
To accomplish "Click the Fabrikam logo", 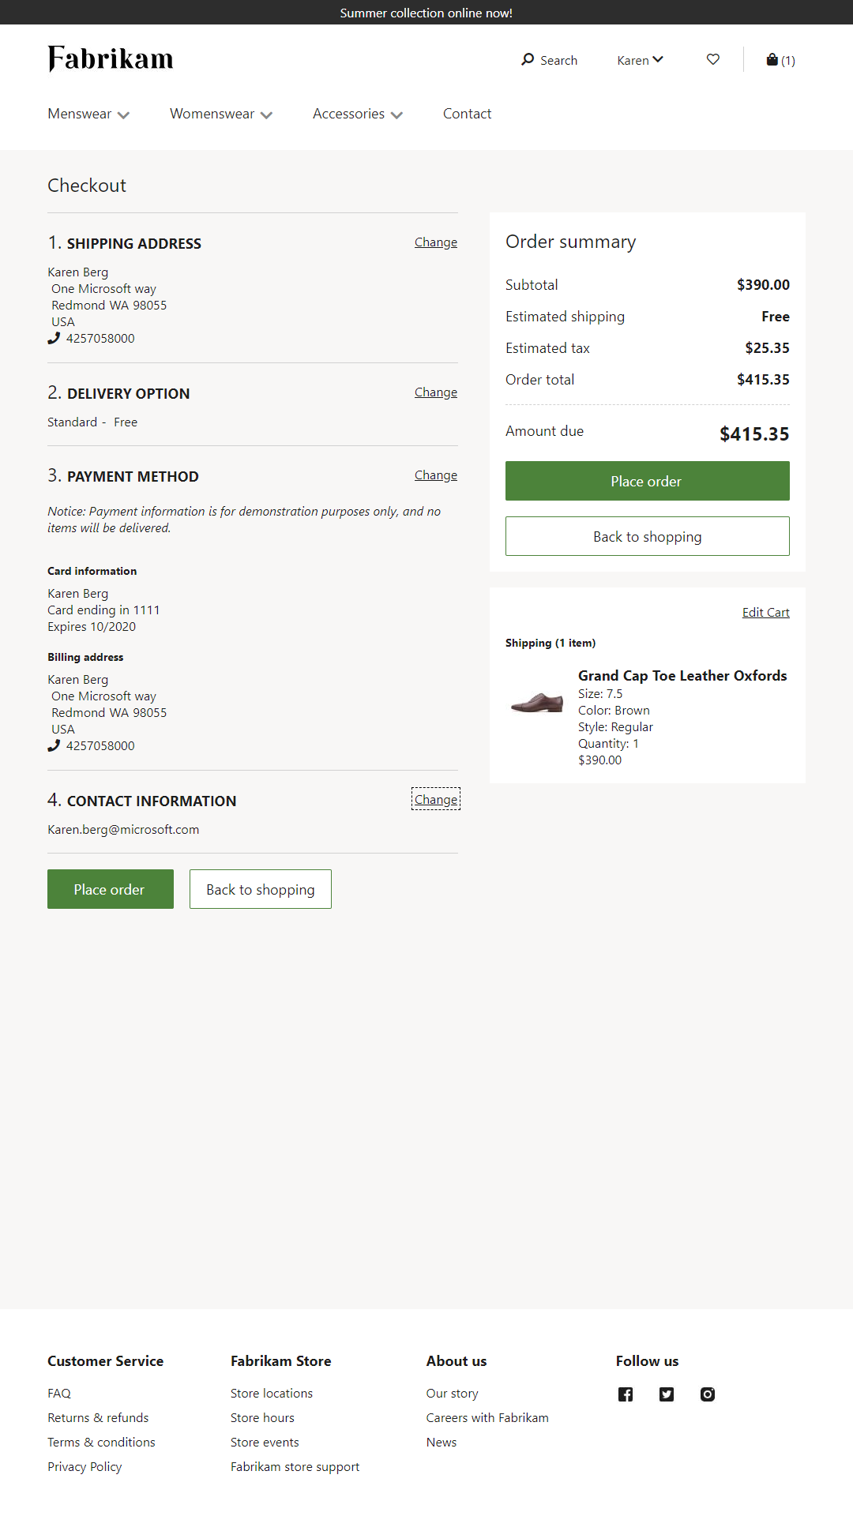I will click(111, 58).
